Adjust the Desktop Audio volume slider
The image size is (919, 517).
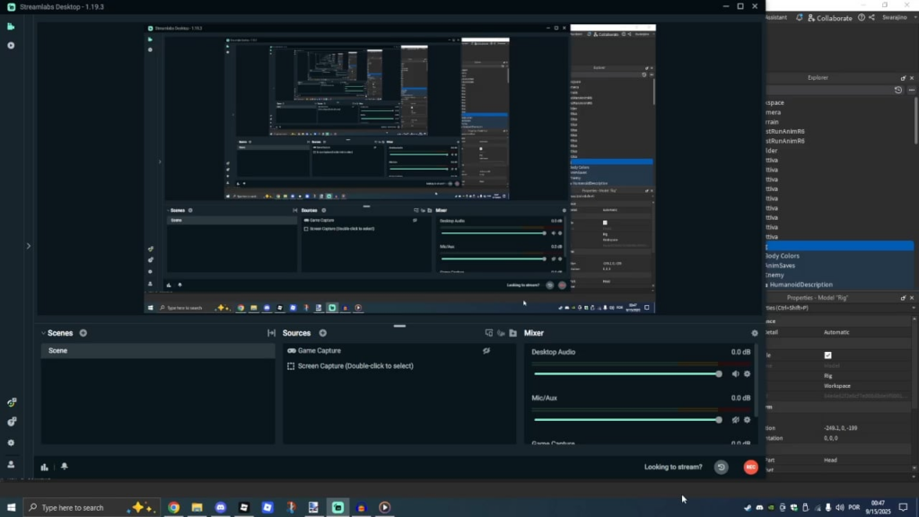pos(627,374)
